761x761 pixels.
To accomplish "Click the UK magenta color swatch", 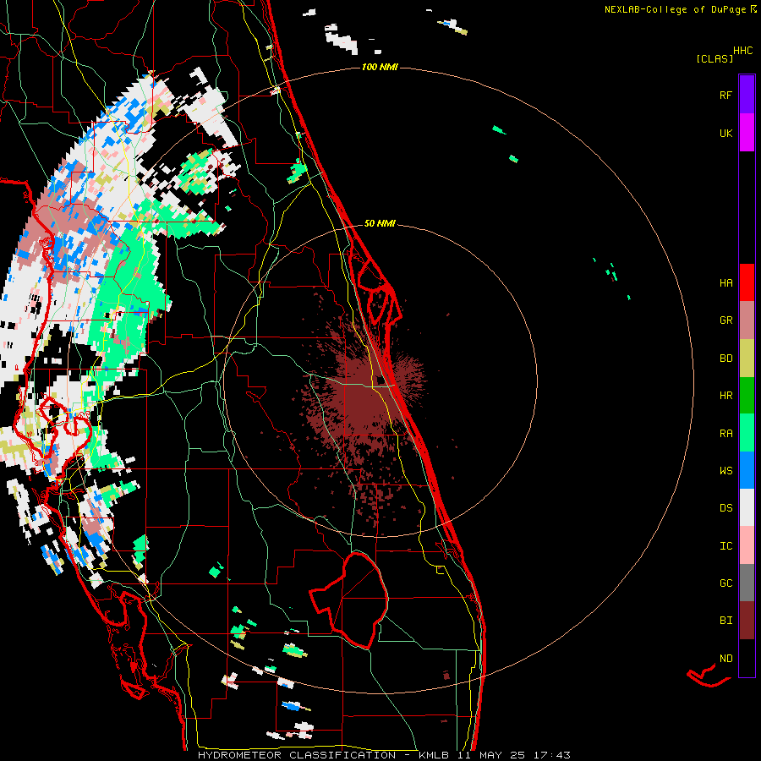I will (x=747, y=133).
